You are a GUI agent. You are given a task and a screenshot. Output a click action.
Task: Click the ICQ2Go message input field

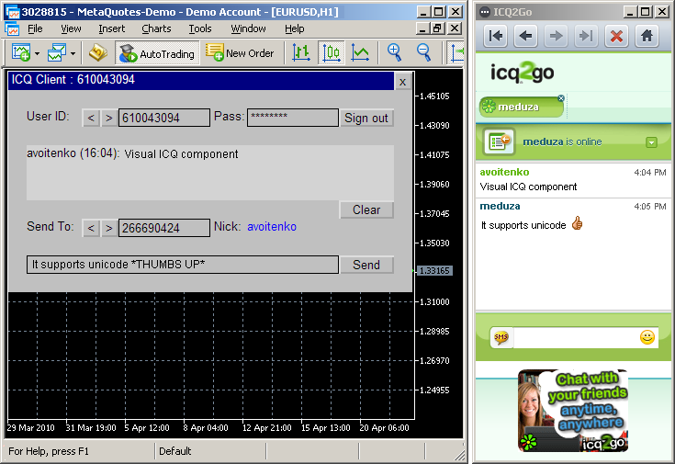coord(576,337)
